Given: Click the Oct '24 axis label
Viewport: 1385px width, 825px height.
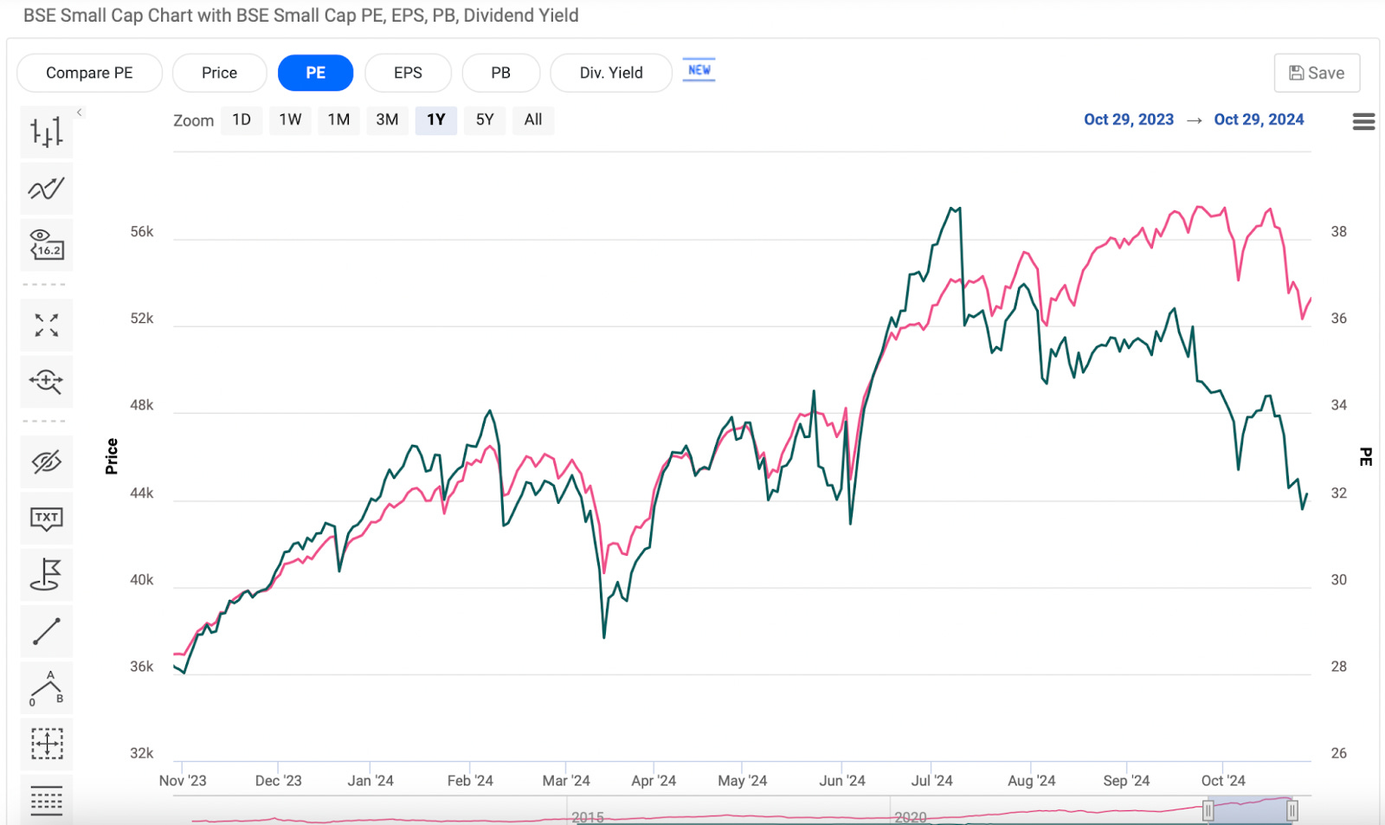Looking at the screenshot, I should pyautogui.click(x=1223, y=780).
